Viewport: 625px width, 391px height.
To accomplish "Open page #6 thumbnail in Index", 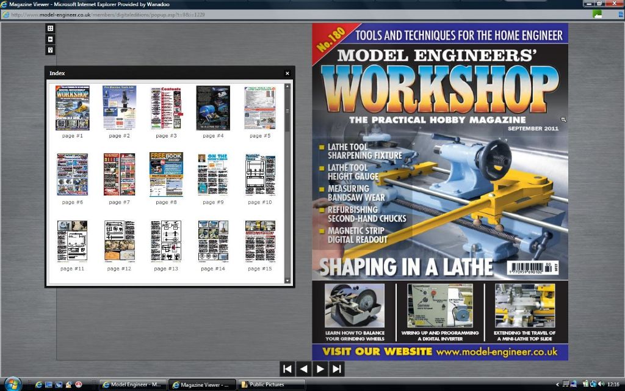I will [73, 174].
